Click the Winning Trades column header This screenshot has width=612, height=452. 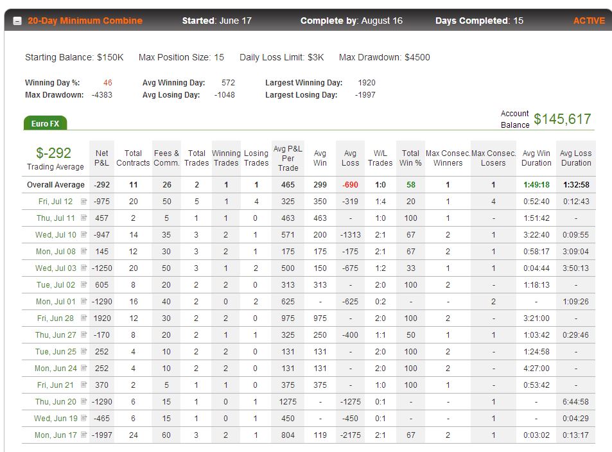coord(226,158)
